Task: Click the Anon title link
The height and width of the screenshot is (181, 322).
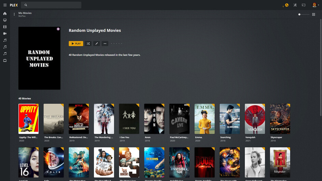Action: [x=148, y=137]
